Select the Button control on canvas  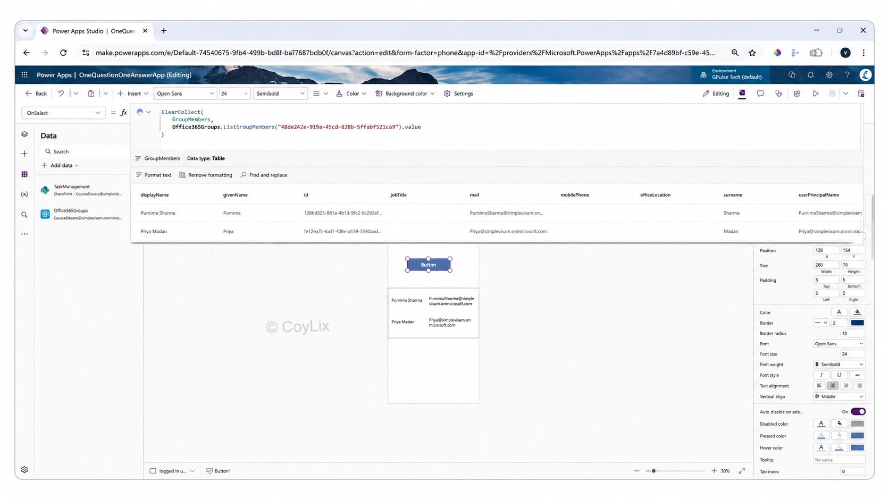[429, 265]
